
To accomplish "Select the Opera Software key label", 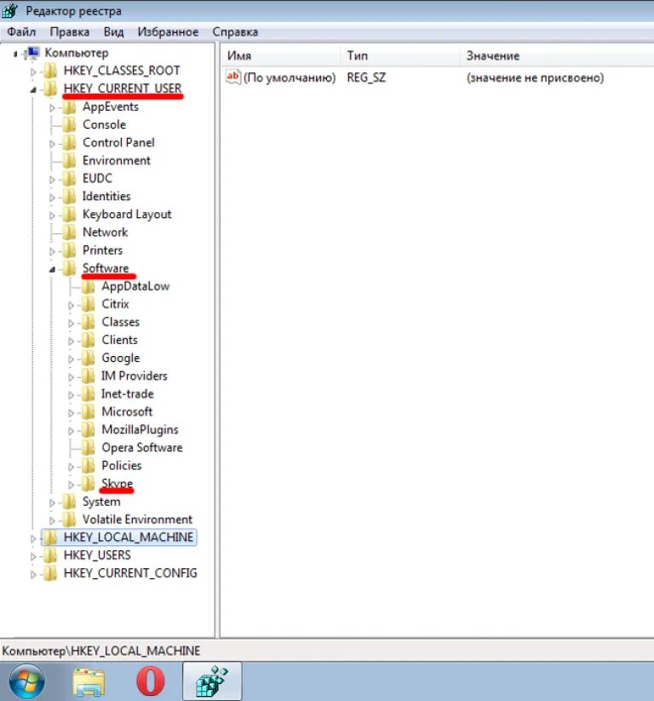I will coord(142,447).
